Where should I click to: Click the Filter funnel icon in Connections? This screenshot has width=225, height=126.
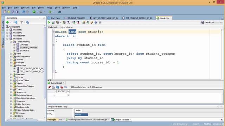[x=22, y=22]
